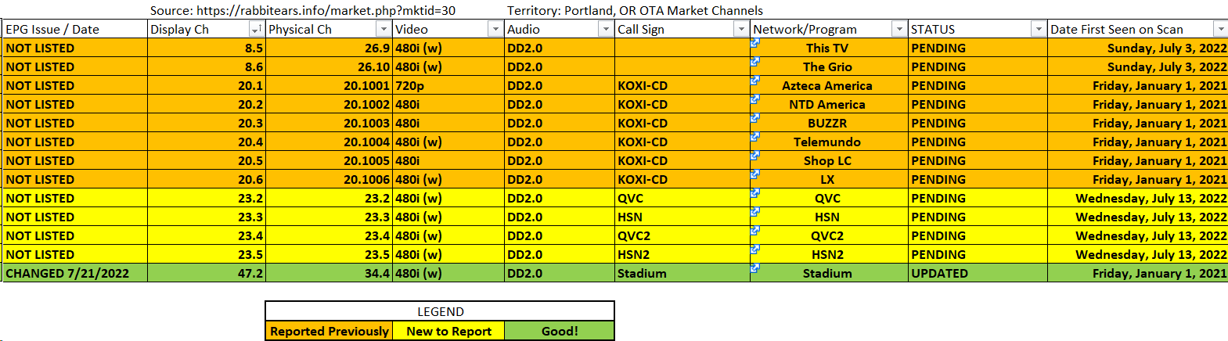Select the QVC2 call sign cell
The image size is (1228, 341).
[x=682, y=235]
